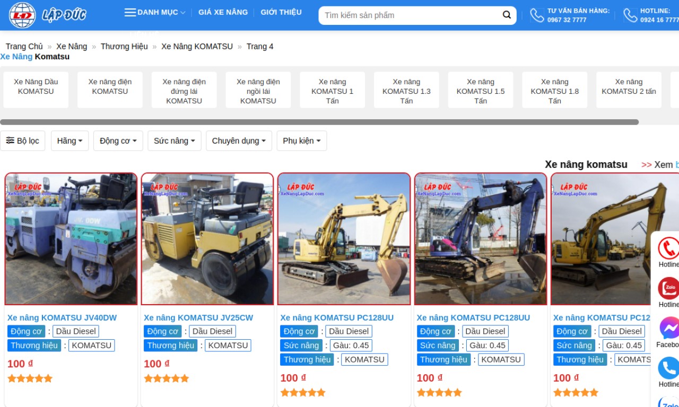The image size is (679, 407).
Task: Select Xe nâng KOMATSU 2 tấn tab
Action: (629, 90)
